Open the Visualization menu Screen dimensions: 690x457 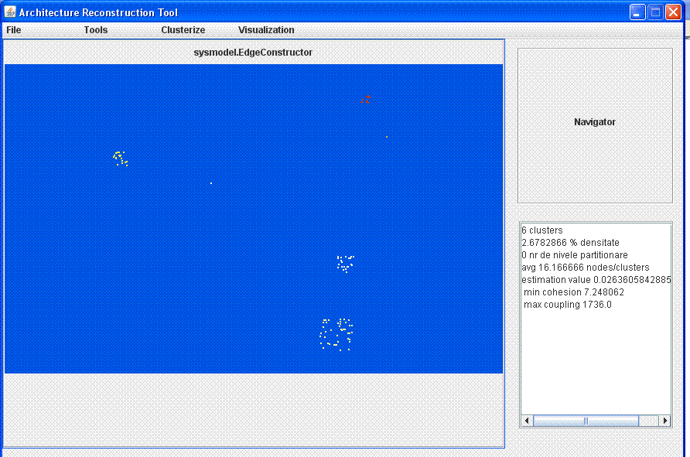pos(266,30)
